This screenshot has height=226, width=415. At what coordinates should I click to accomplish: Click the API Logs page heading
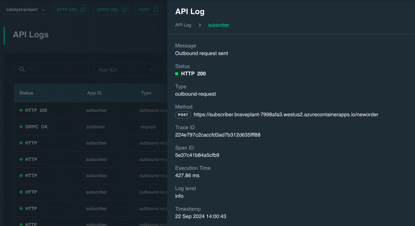31,35
